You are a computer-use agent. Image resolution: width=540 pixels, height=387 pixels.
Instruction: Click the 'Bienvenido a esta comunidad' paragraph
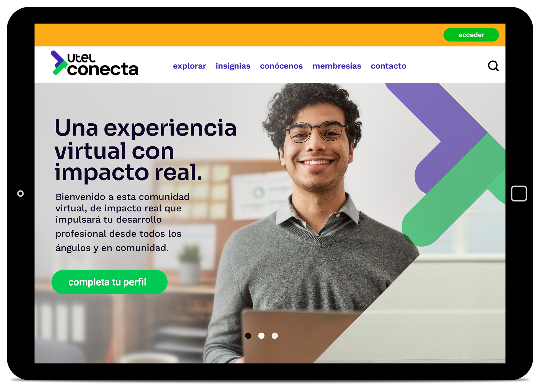(x=122, y=222)
